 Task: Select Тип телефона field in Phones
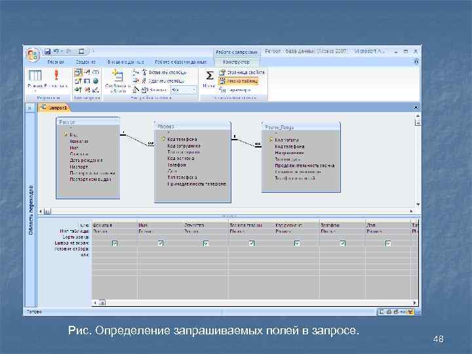tap(182, 177)
